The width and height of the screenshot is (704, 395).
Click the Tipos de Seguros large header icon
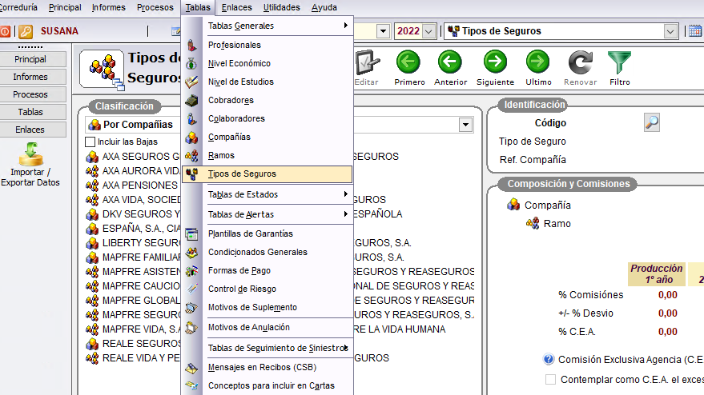(x=102, y=69)
